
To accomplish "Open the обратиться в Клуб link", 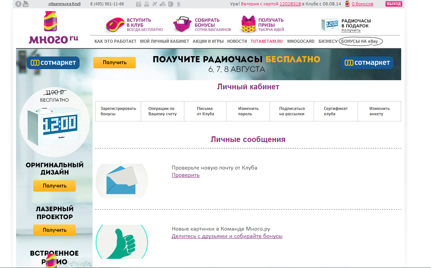I will (65, 4).
